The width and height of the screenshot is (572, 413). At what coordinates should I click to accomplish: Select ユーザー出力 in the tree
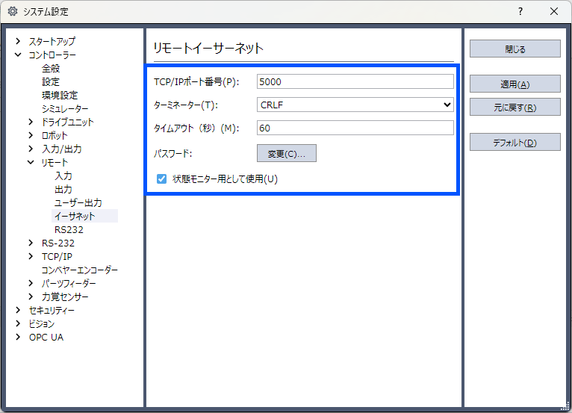click(x=78, y=203)
